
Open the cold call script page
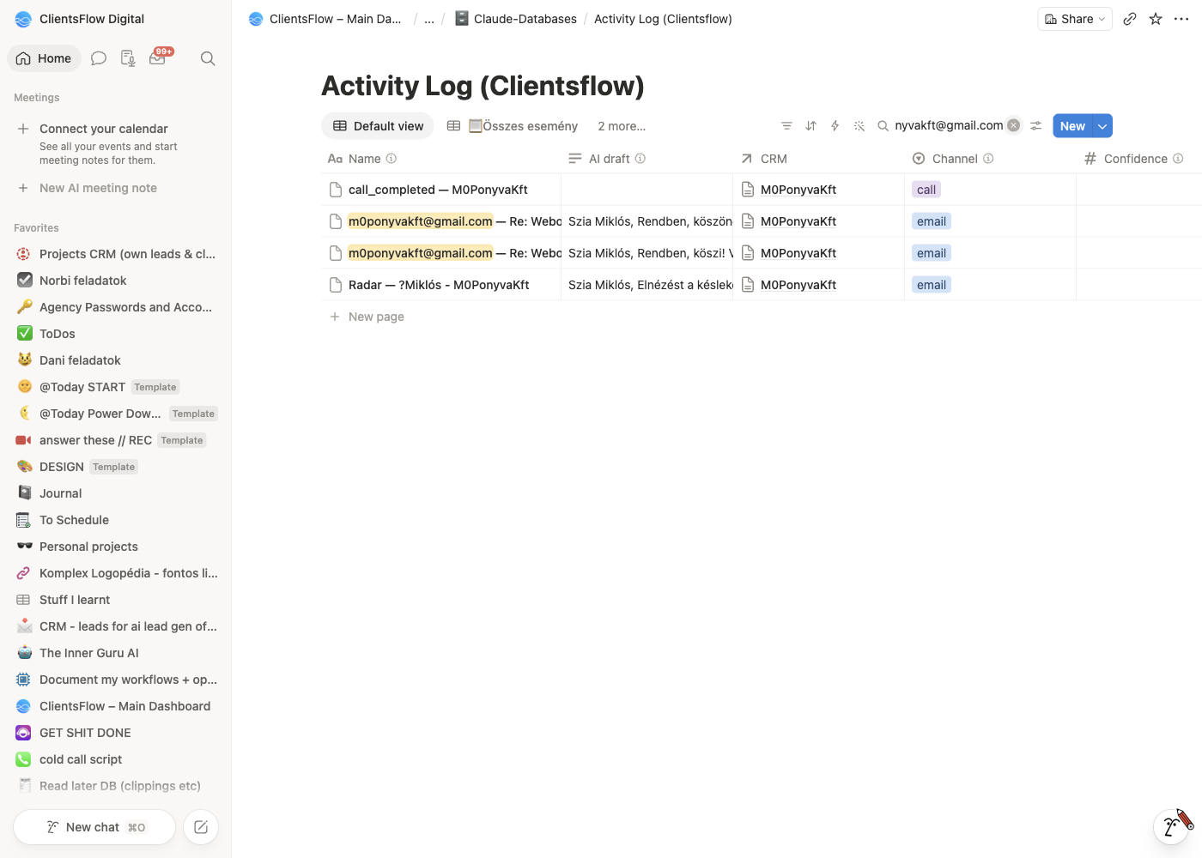coord(117,759)
